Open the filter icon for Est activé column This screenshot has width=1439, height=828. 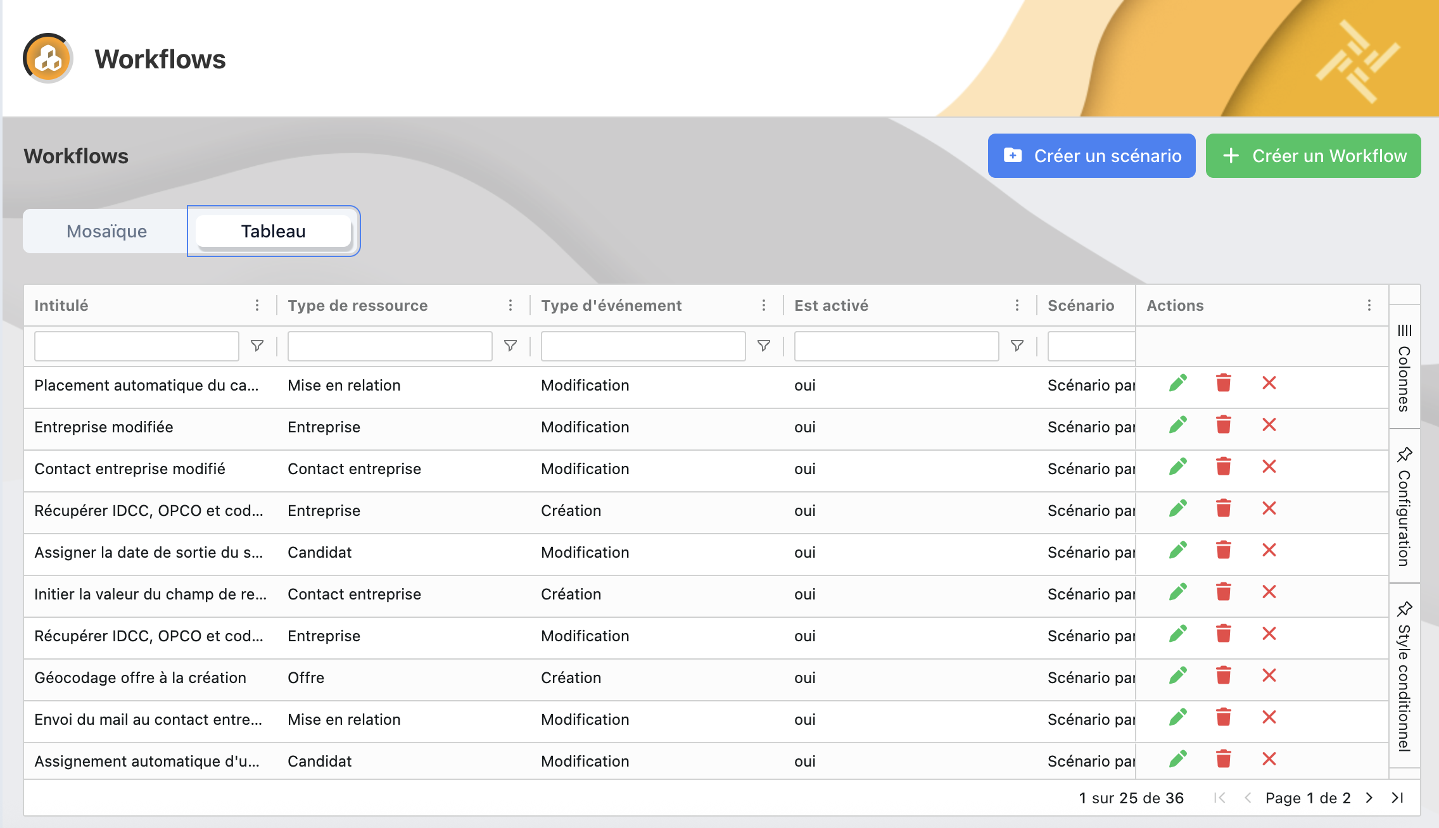point(1017,346)
